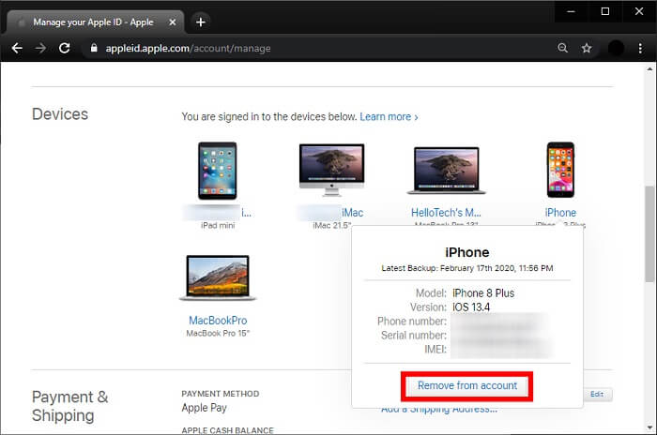
Task: Bookmark this page with the star icon
Action: tap(587, 48)
